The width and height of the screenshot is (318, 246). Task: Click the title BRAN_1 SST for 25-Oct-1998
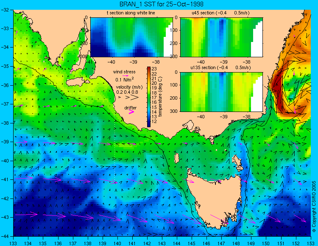pyautogui.click(x=161, y=4)
